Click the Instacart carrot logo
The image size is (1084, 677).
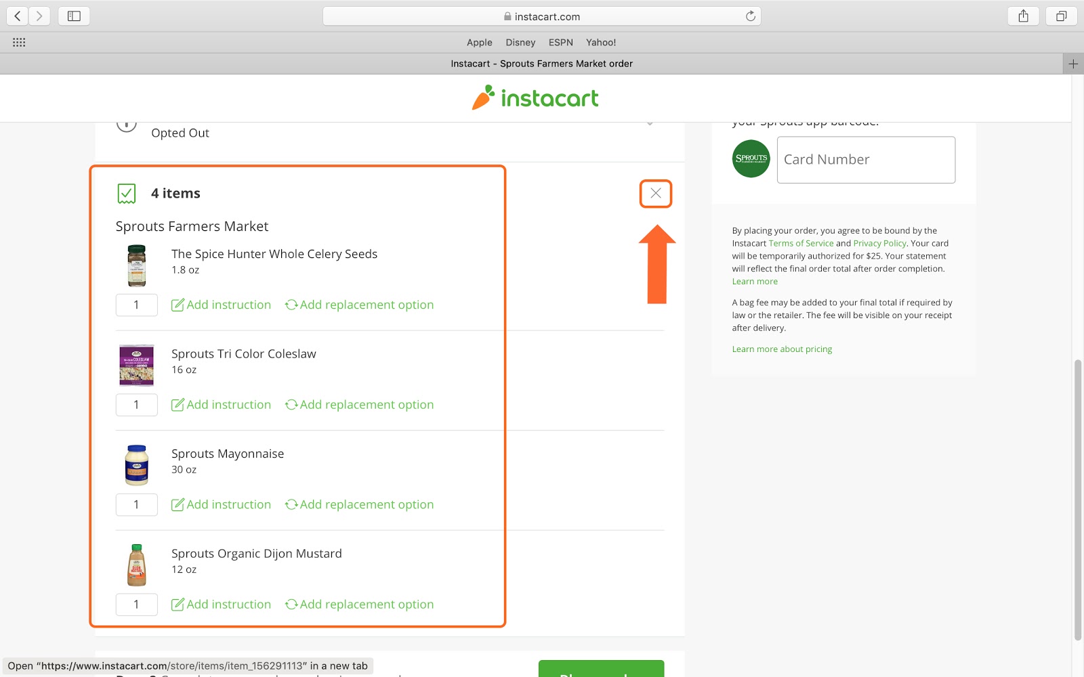(x=535, y=98)
